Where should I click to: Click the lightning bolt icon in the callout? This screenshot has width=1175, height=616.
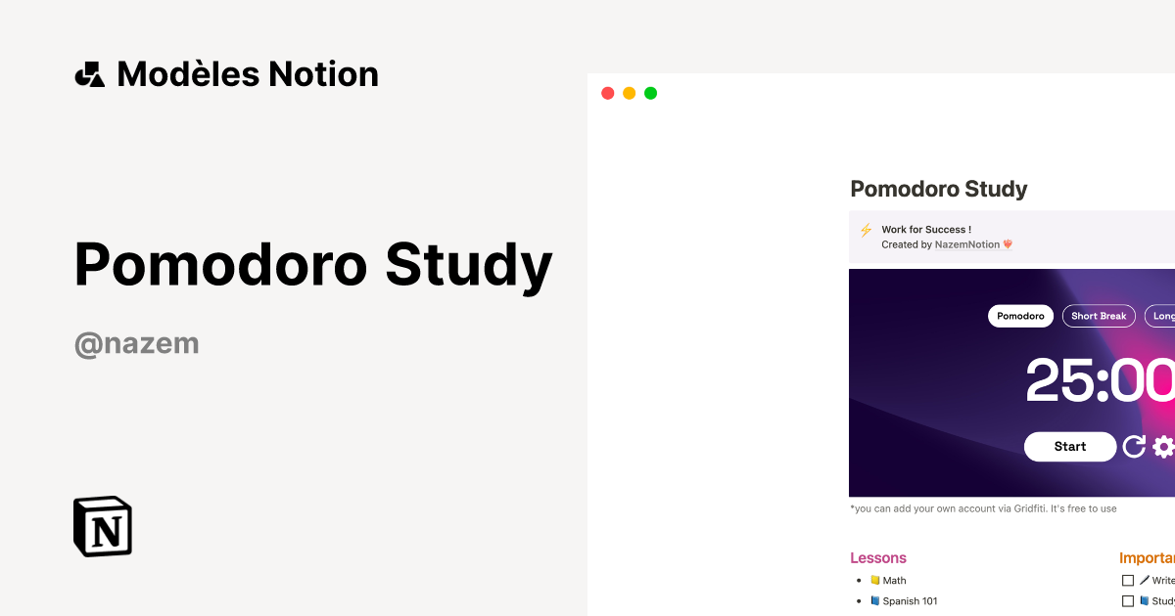[866, 230]
